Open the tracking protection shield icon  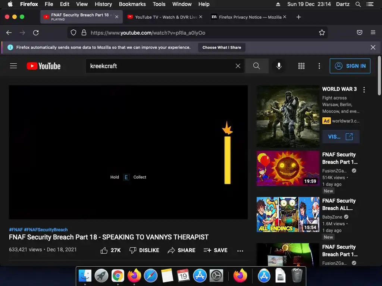pyautogui.click(x=73, y=33)
